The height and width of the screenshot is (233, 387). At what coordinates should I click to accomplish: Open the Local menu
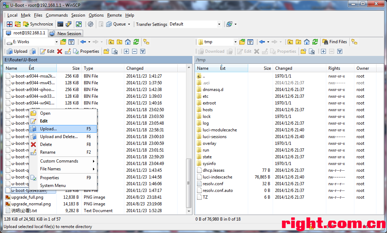(x=12, y=15)
